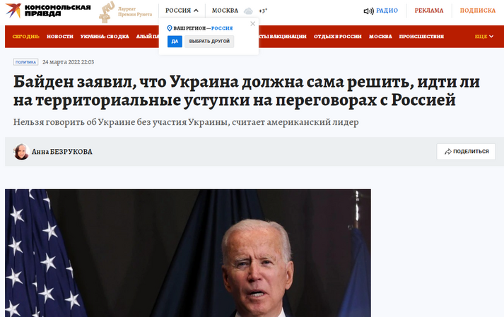
Task: Click the location pin icon in region popup
Action: (x=170, y=28)
